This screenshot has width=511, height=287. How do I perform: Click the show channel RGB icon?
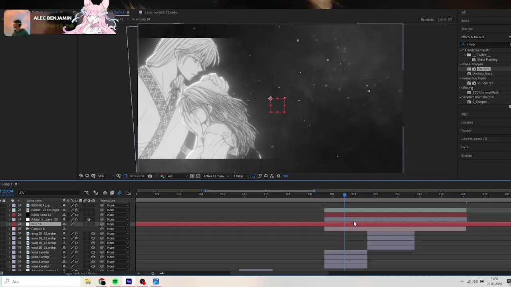point(162,176)
